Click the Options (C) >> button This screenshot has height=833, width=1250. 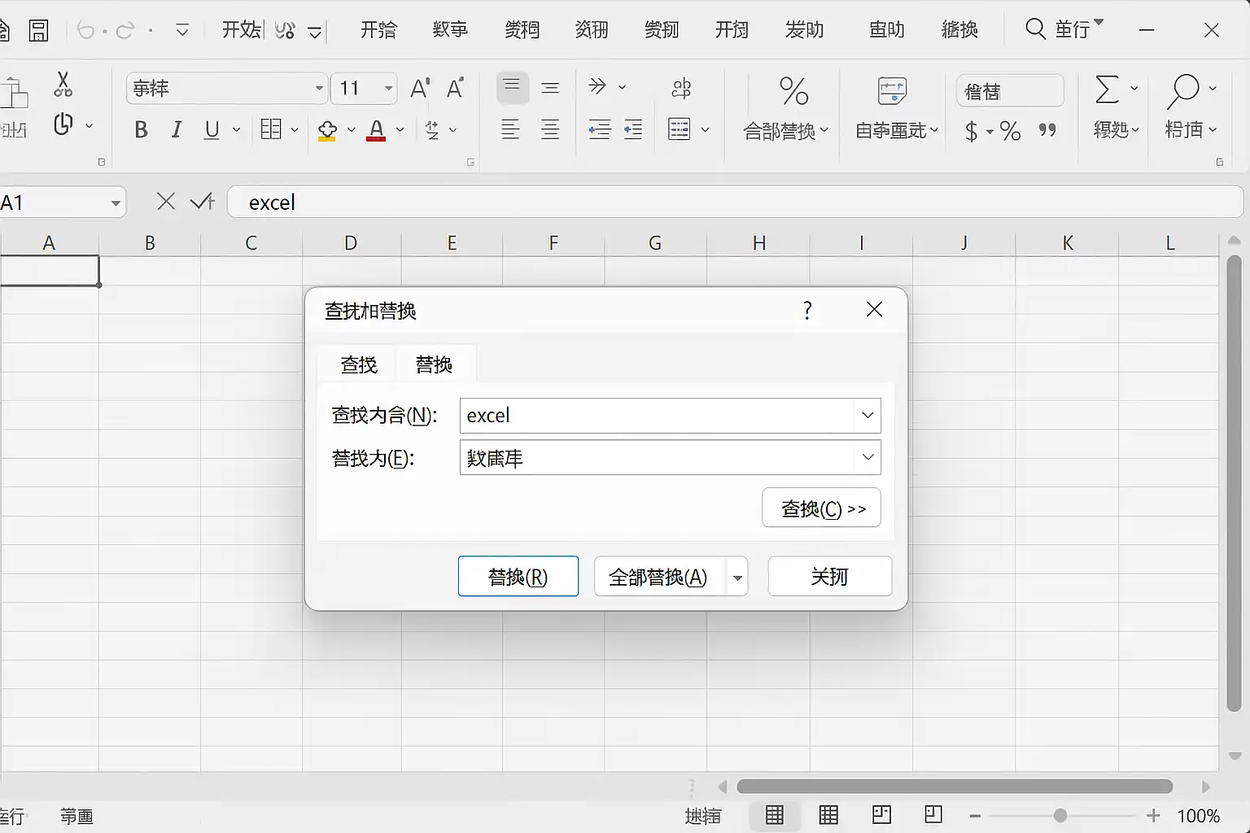click(822, 508)
